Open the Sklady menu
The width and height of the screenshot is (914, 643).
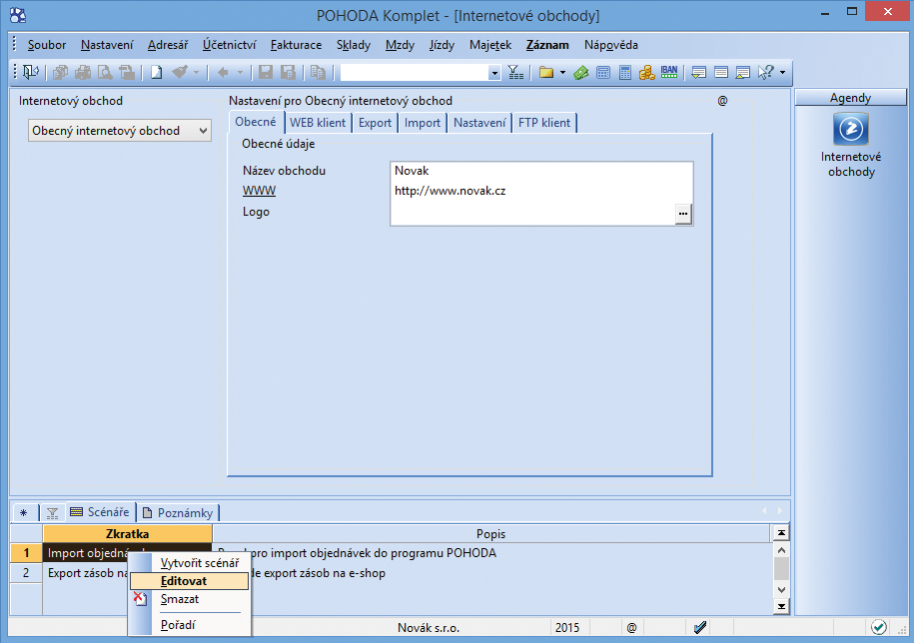[x=354, y=45]
